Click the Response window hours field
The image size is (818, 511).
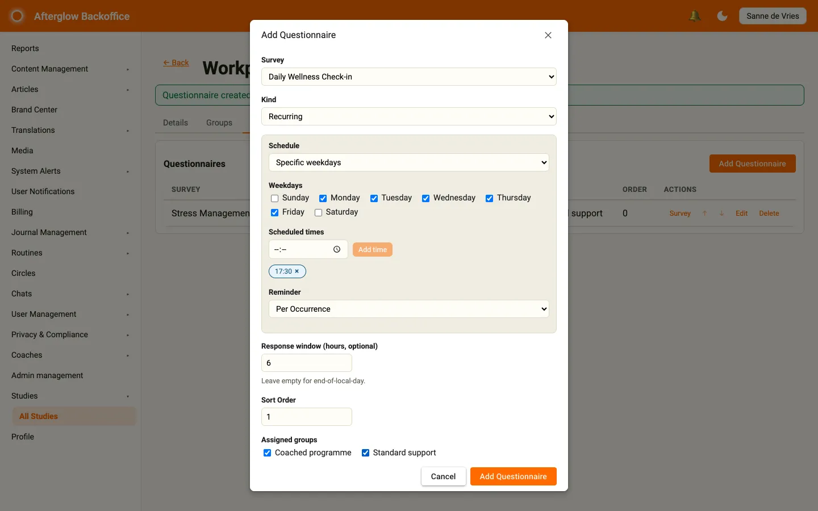click(307, 363)
